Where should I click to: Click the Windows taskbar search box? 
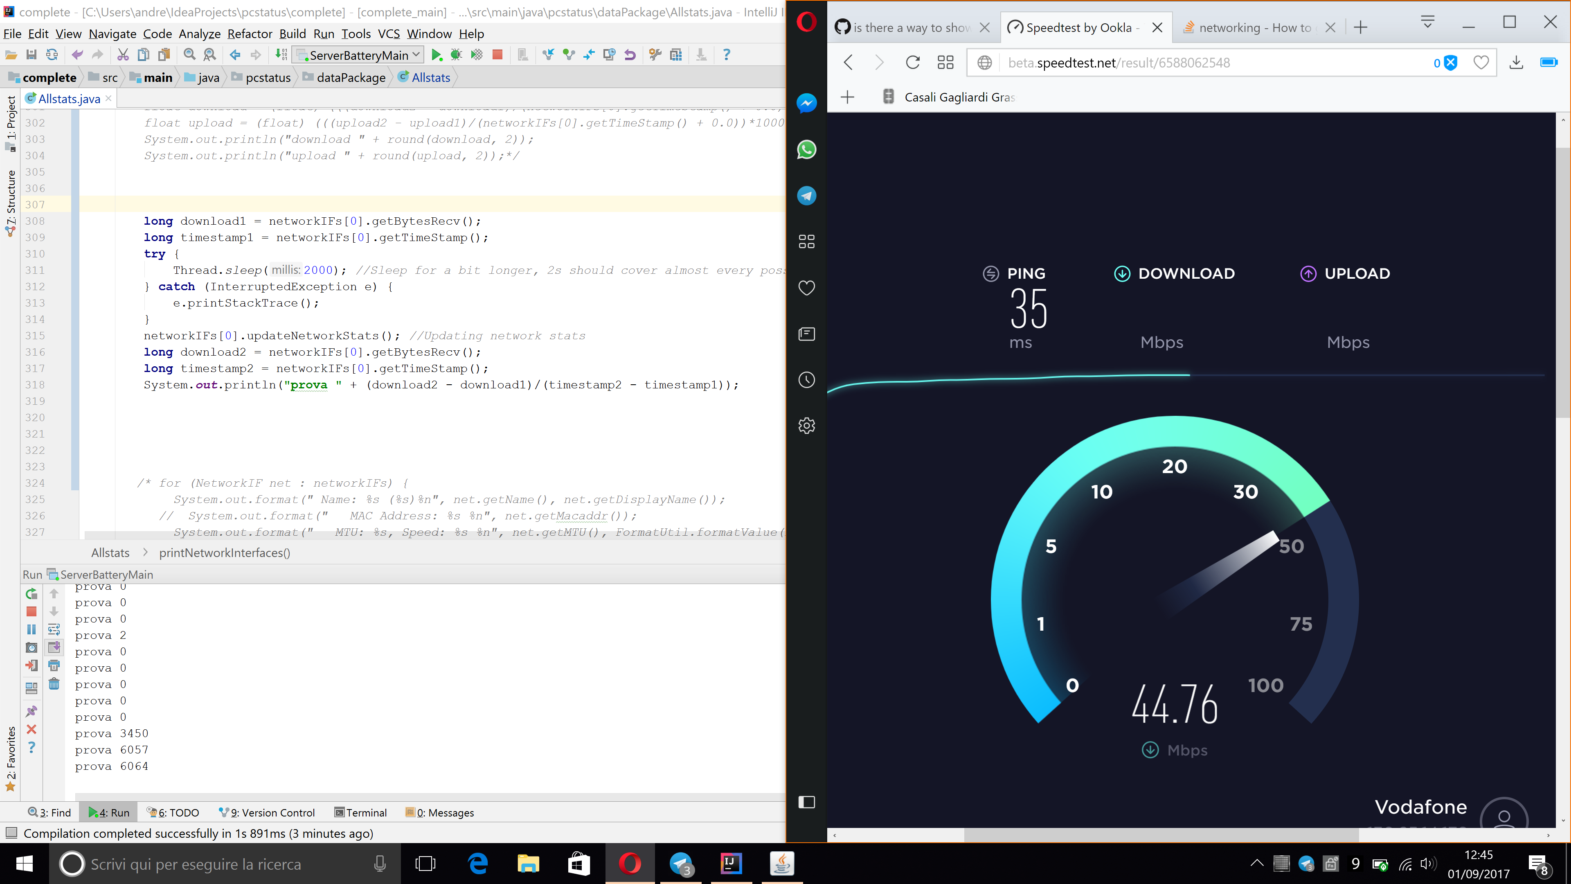tap(225, 864)
